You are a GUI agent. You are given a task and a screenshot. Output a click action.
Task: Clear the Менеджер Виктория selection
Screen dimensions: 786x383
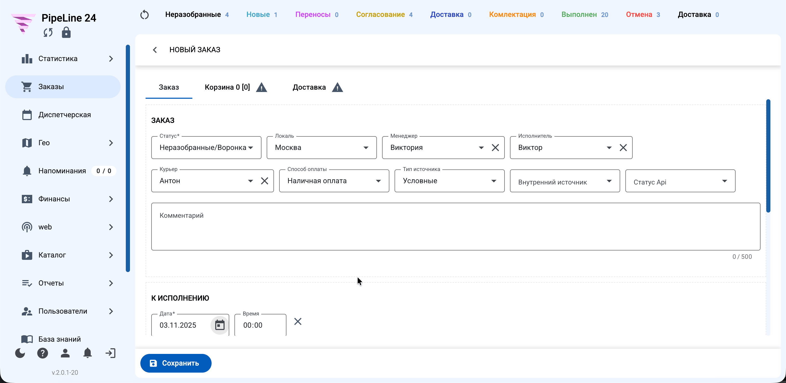coord(495,148)
